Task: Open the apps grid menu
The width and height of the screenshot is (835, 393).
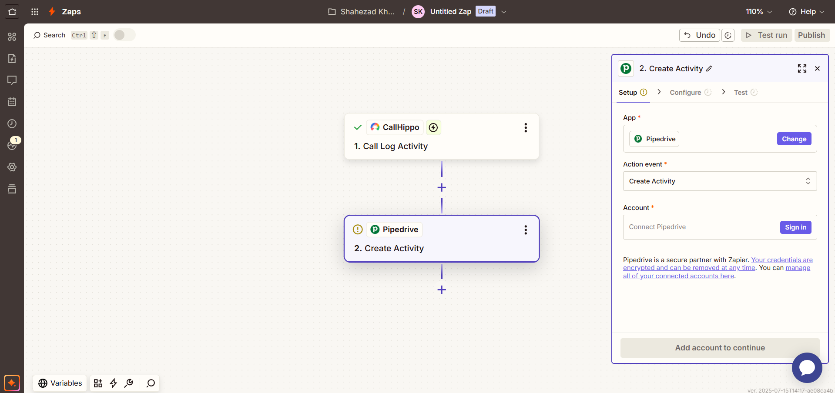Action: pyautogui.click(x=35, y=12)
